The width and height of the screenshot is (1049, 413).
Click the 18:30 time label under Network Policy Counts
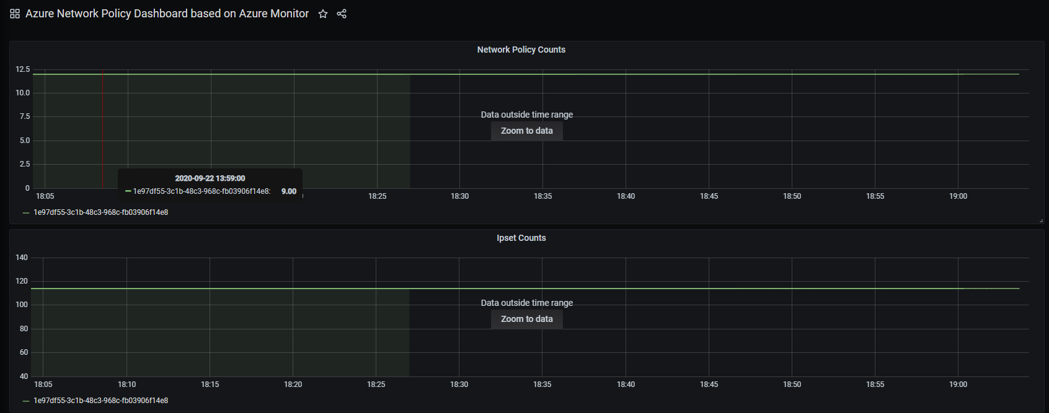(459, 196)
